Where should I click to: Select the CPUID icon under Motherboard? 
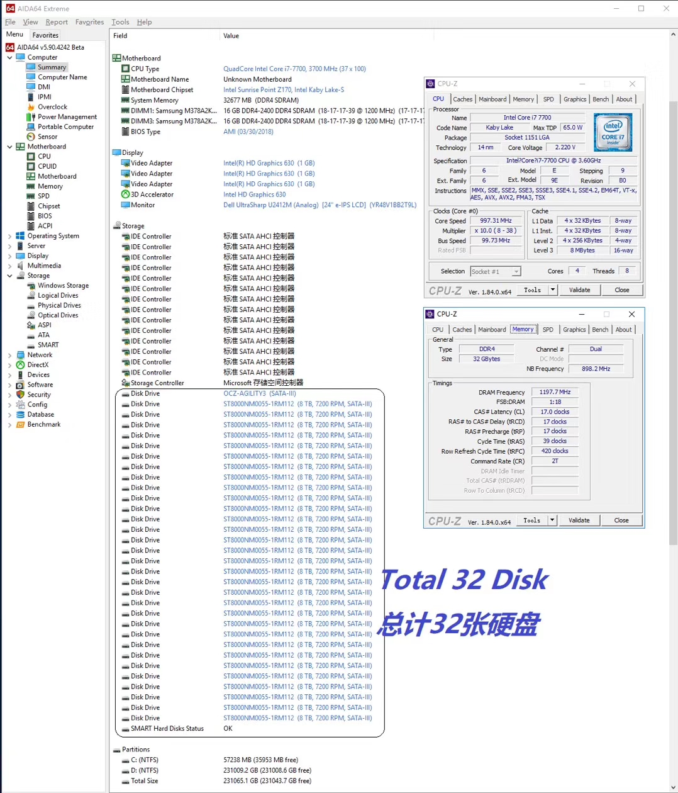click(x=31, y=166)
